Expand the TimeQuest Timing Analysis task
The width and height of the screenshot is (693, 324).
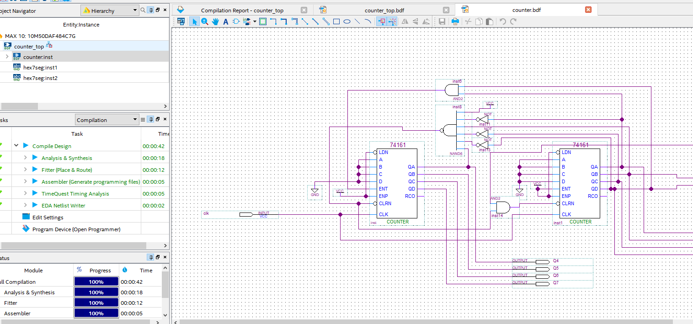[26, 193]
